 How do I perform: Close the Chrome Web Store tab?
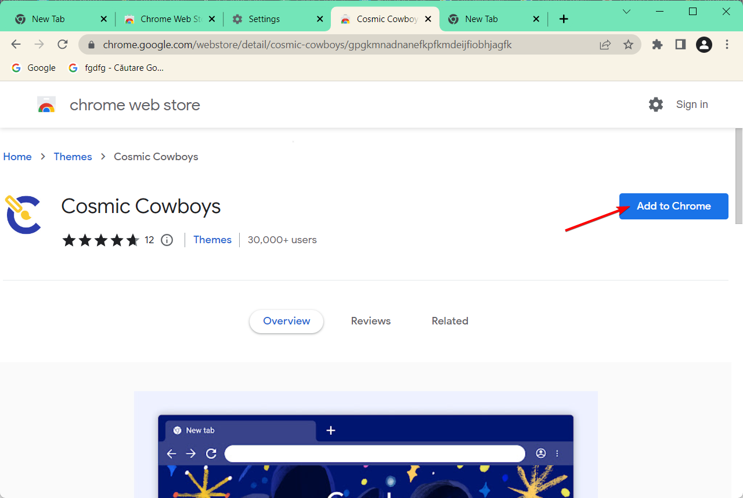pos(212,19)
